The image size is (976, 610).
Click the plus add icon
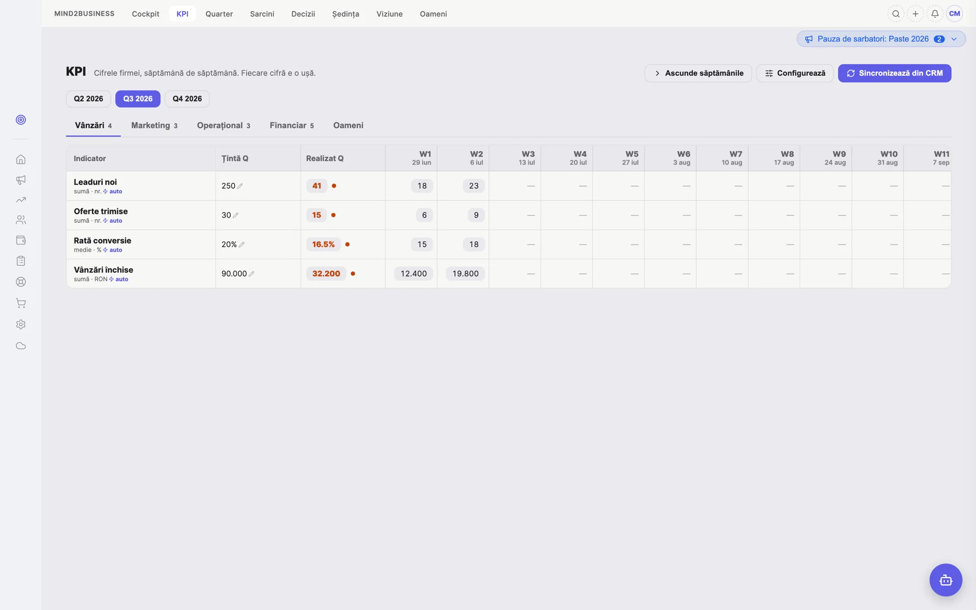[915, 14]
